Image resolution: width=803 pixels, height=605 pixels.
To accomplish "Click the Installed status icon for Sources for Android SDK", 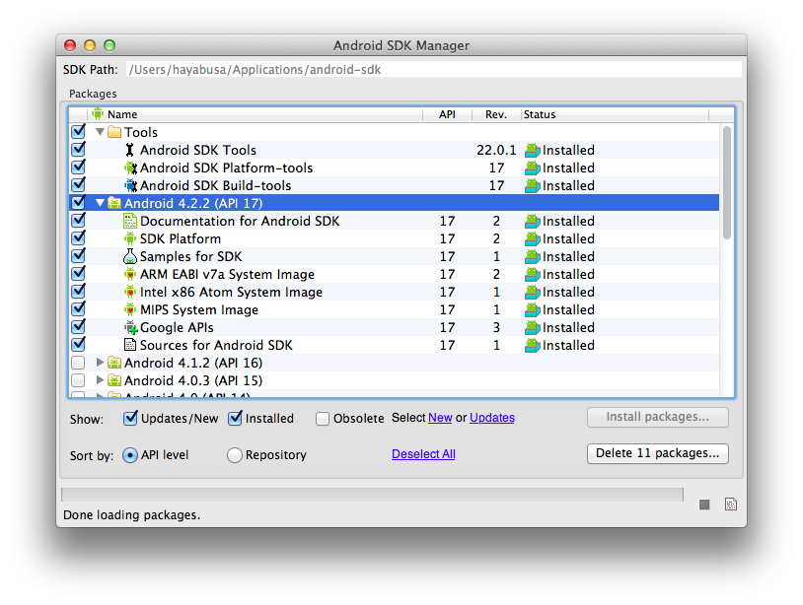I will pos(533,346).
